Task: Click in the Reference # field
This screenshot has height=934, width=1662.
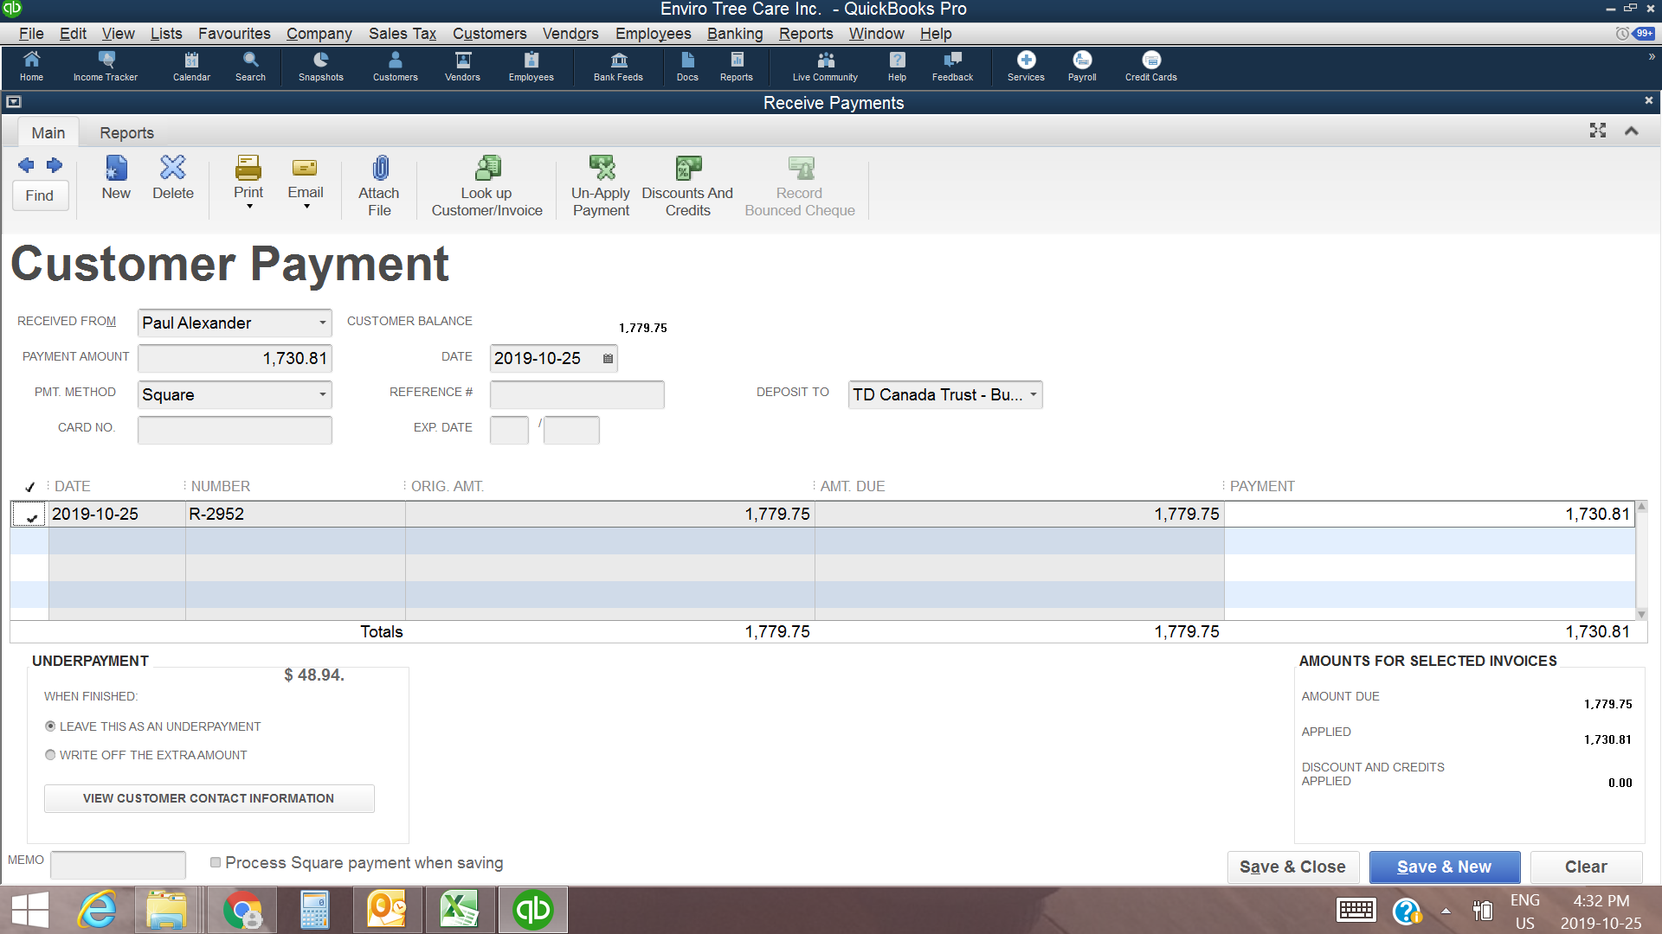Action: tap(577, 395)
